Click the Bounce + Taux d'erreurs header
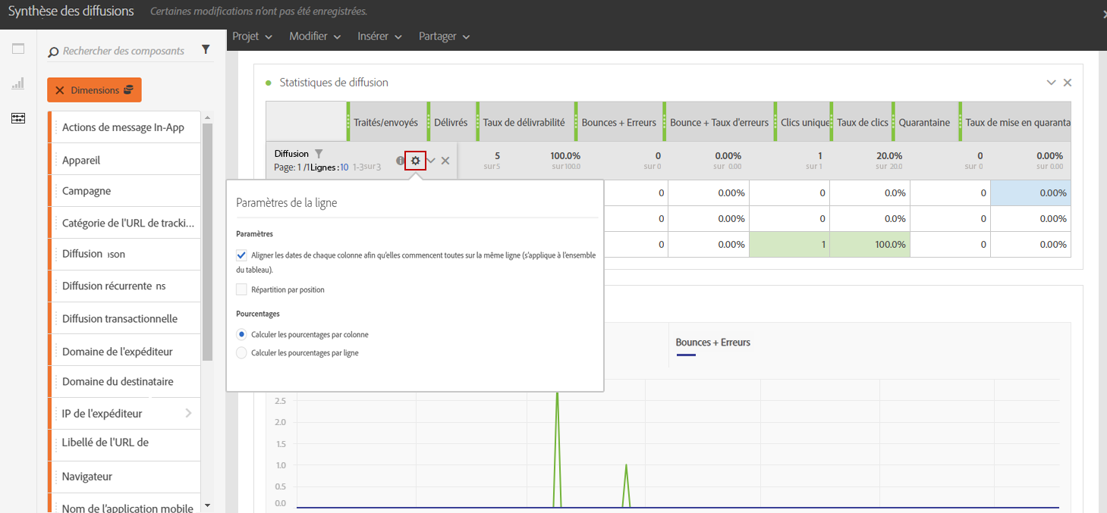Image resolution: width=1107 pixels, height=513 pixels. [x=719, y=122]
